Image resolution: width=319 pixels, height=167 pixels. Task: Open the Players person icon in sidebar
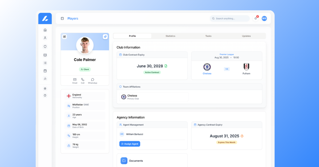(x=45, y=38)
